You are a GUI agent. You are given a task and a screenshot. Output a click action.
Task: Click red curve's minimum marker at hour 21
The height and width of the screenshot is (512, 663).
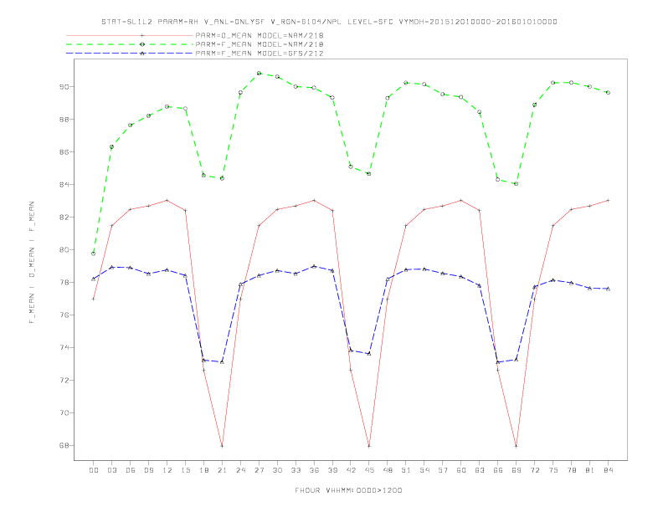(x=222, y=446)
